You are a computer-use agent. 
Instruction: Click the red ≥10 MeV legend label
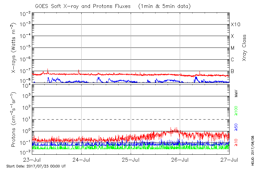(236, 142)
